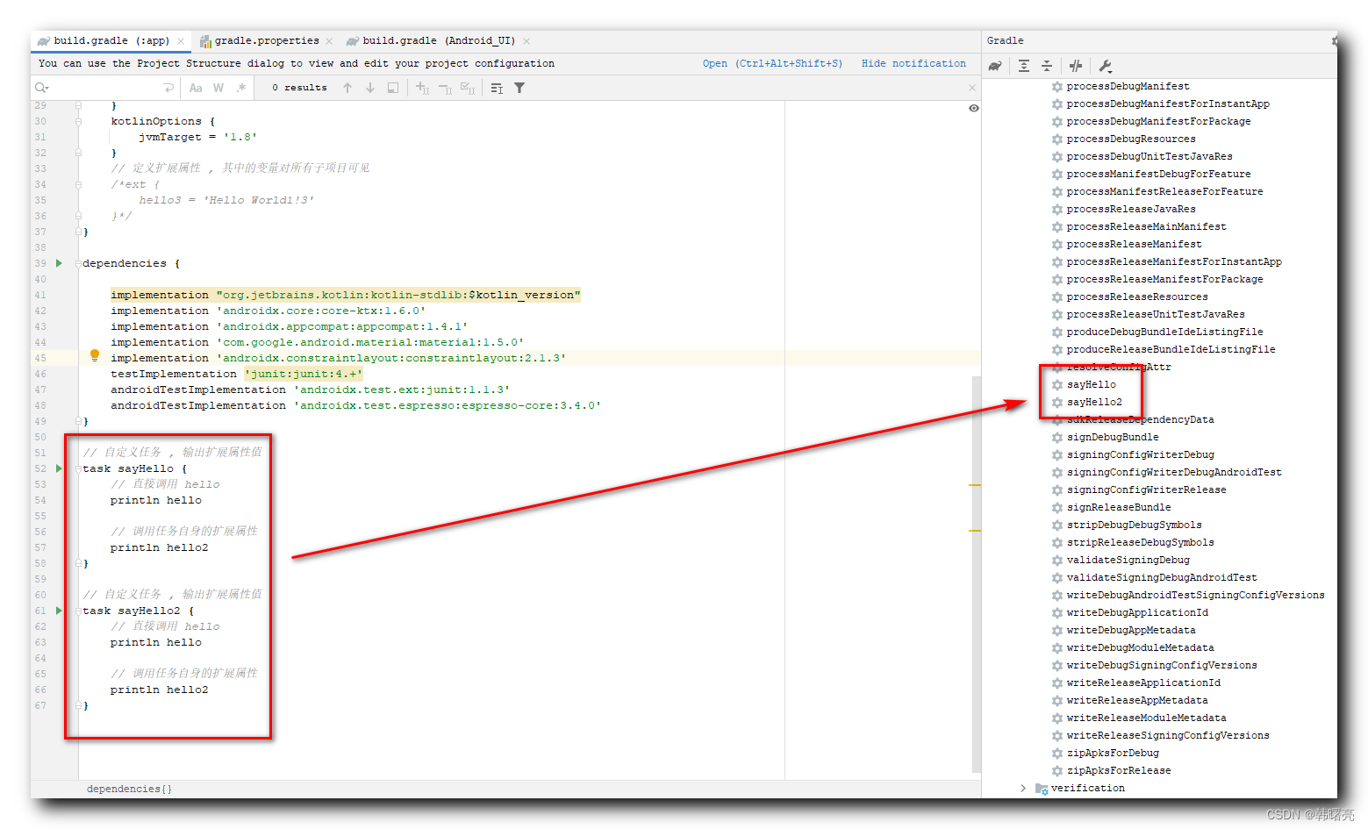Open search history dropdown magnifier
This screenshot has height=829, width=1368.
(x=41, y=88)
